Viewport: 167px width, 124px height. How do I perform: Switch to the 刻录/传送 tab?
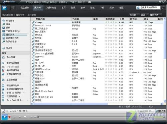[x=51, y=8]
